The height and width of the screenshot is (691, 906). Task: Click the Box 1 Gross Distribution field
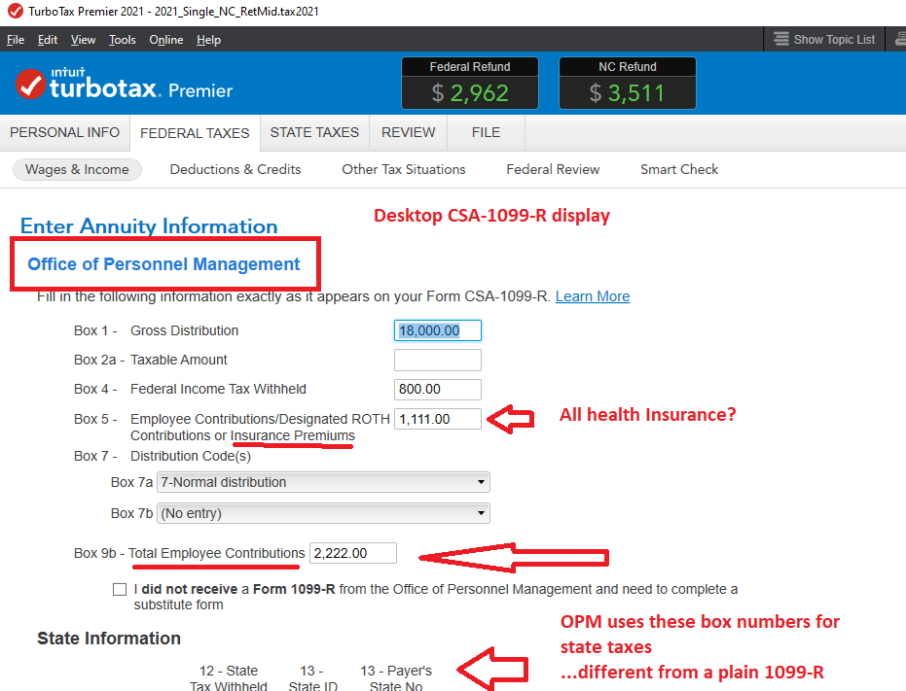[437, 330]
